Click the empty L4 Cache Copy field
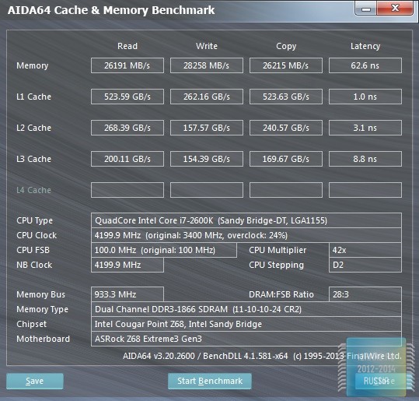 (286, 190)
